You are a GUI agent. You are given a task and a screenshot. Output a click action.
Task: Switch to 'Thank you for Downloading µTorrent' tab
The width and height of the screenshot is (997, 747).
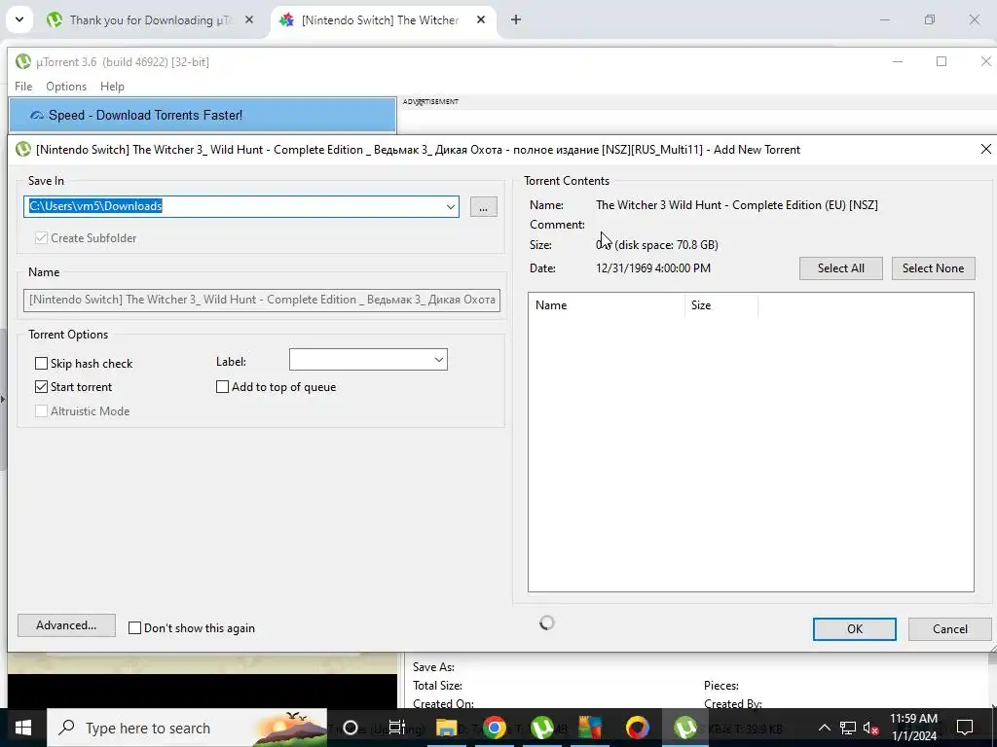151,19
